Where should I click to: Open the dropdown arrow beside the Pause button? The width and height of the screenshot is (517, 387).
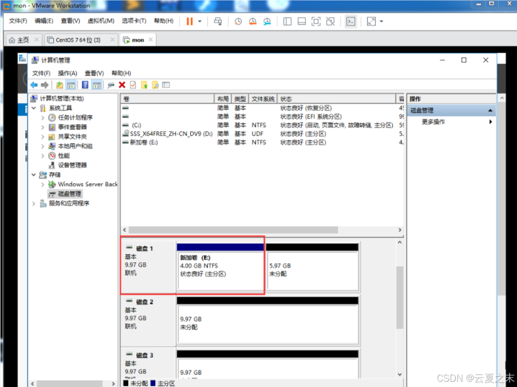tap(200, 21)
